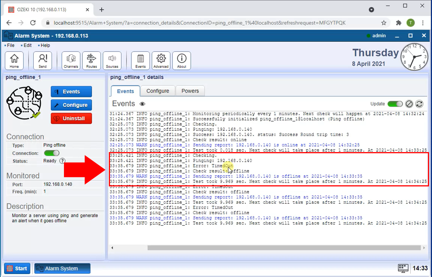The image size is (432, 277).
Task: Click the ping_offline_1 connection globe icon
Action: tap(24, 103)
